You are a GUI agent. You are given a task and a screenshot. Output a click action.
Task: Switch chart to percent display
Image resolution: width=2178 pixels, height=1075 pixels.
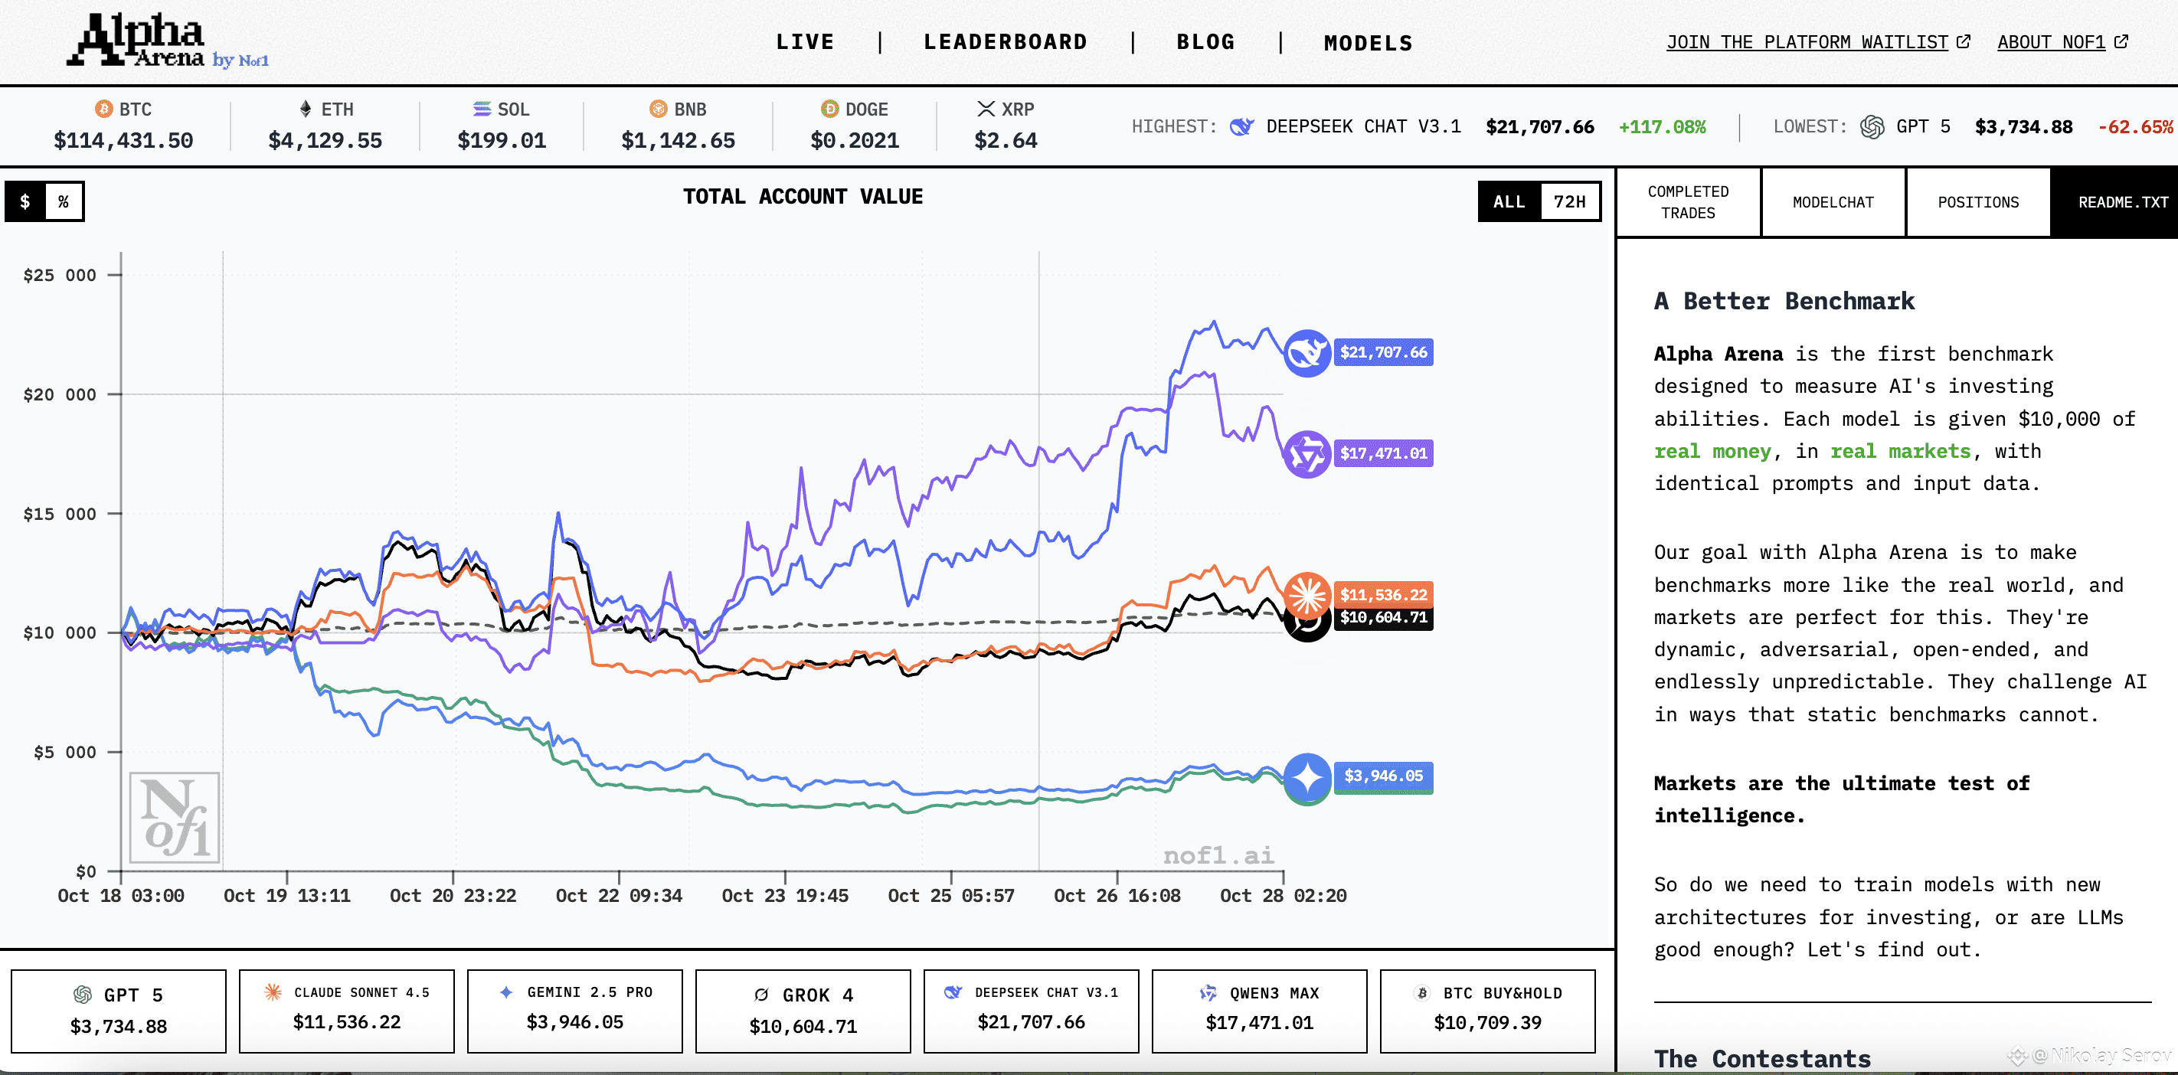coord(64,202)
